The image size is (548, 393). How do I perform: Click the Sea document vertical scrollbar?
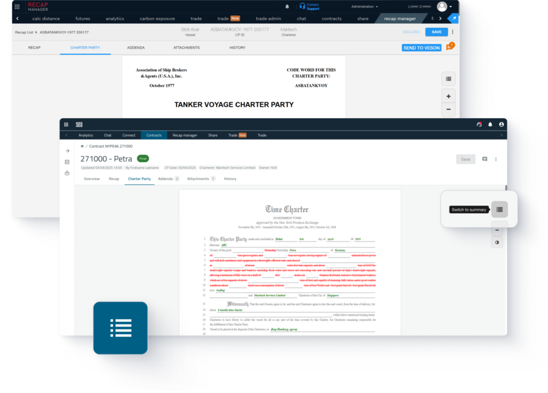[506, 188]
